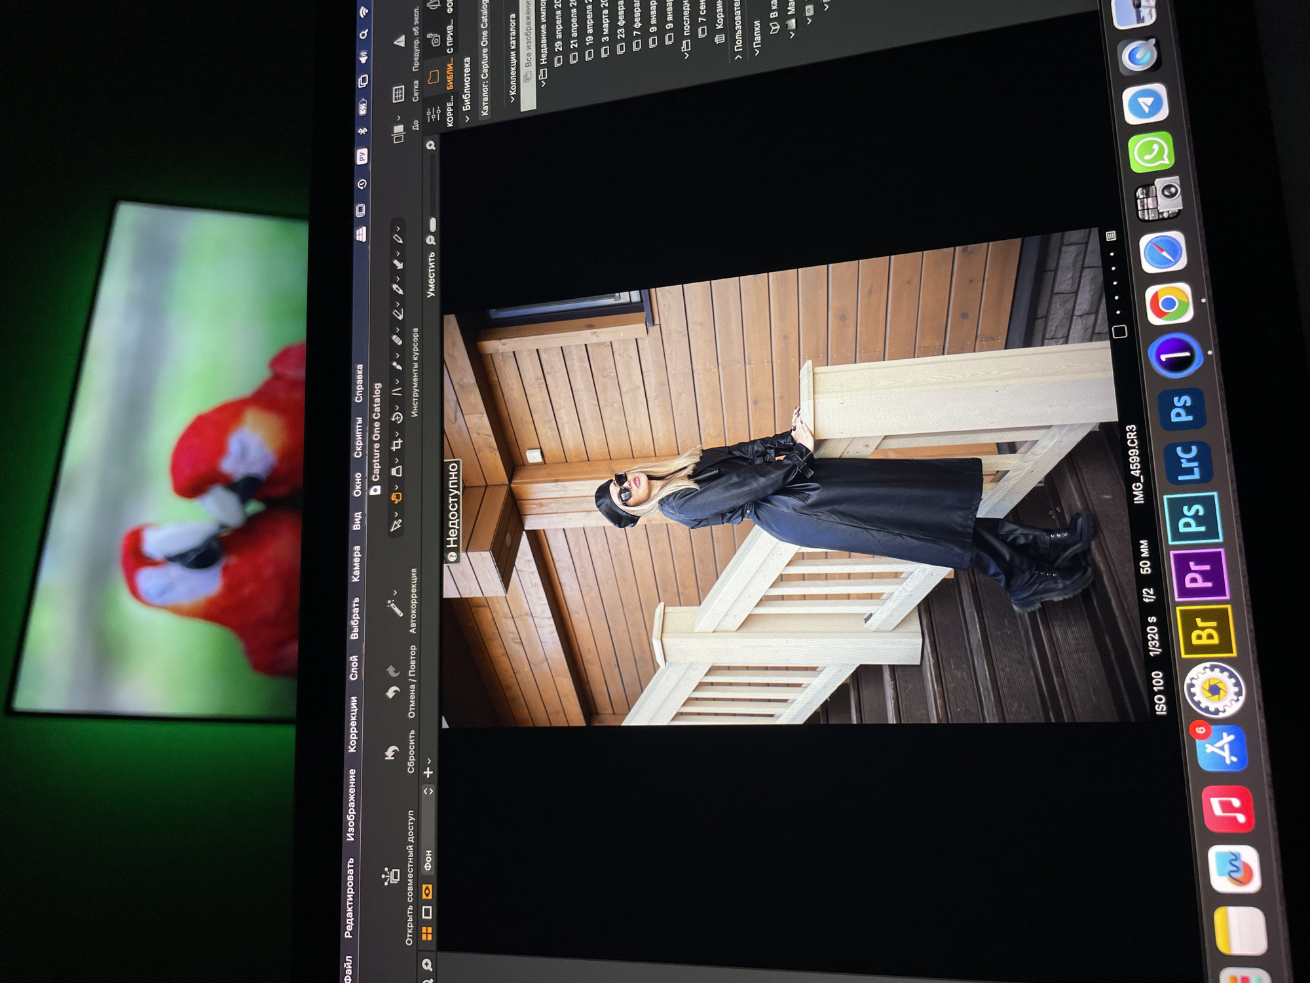Select the spot removal brush tool
The image size is (1310, 983).
397,365
